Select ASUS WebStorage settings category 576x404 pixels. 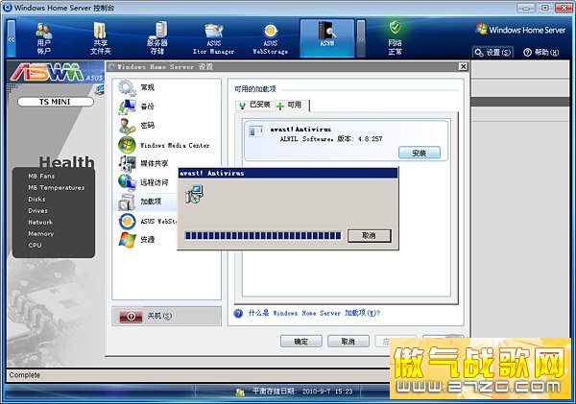(146, 221)
